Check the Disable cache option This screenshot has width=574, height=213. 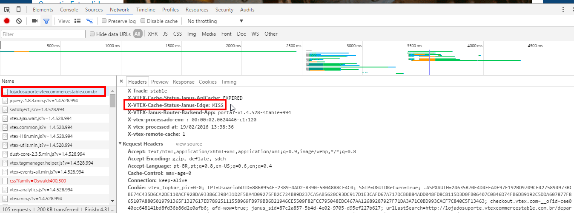pos(143,21)
